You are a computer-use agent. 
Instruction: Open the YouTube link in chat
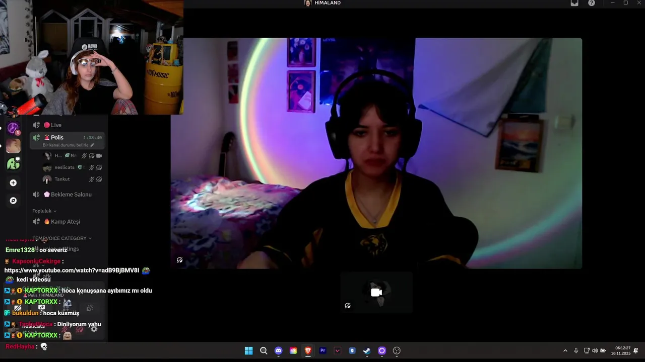pyautogui.click(x=72, y=270)
